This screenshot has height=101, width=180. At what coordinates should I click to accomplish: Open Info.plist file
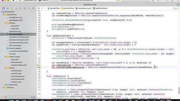click(12, 54)
